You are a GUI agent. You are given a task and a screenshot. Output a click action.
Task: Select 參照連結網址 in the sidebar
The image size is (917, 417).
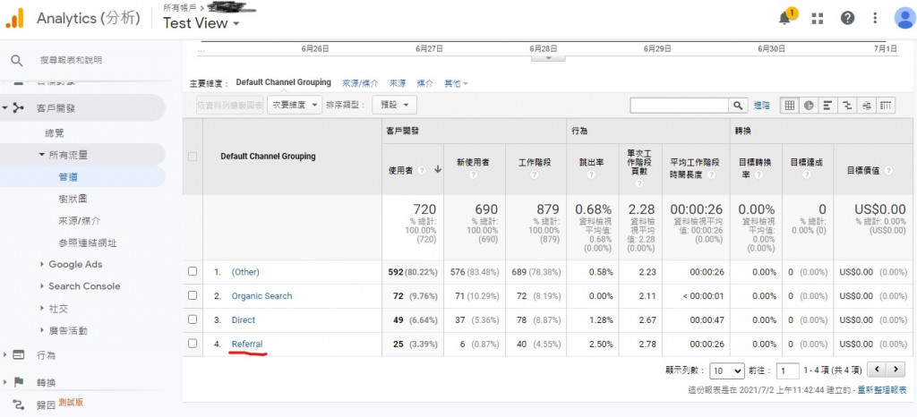(x=87, y=243)
